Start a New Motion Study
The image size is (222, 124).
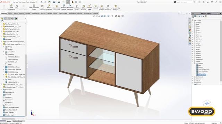click(x=77, y=8)
